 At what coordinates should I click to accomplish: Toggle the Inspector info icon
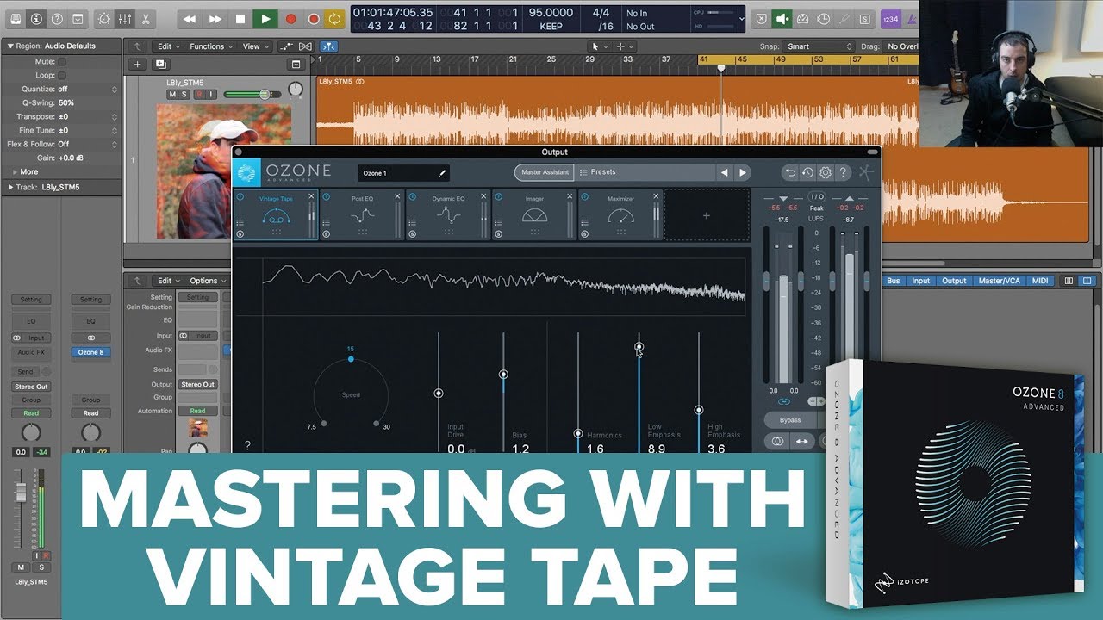tap(37, 18)
